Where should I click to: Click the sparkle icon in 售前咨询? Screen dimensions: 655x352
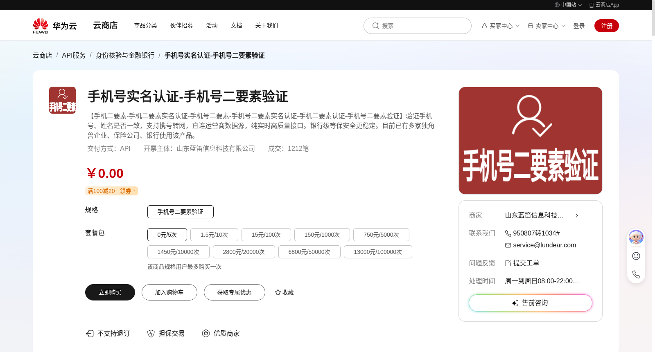pyautogui.click(x=515, y=303)
